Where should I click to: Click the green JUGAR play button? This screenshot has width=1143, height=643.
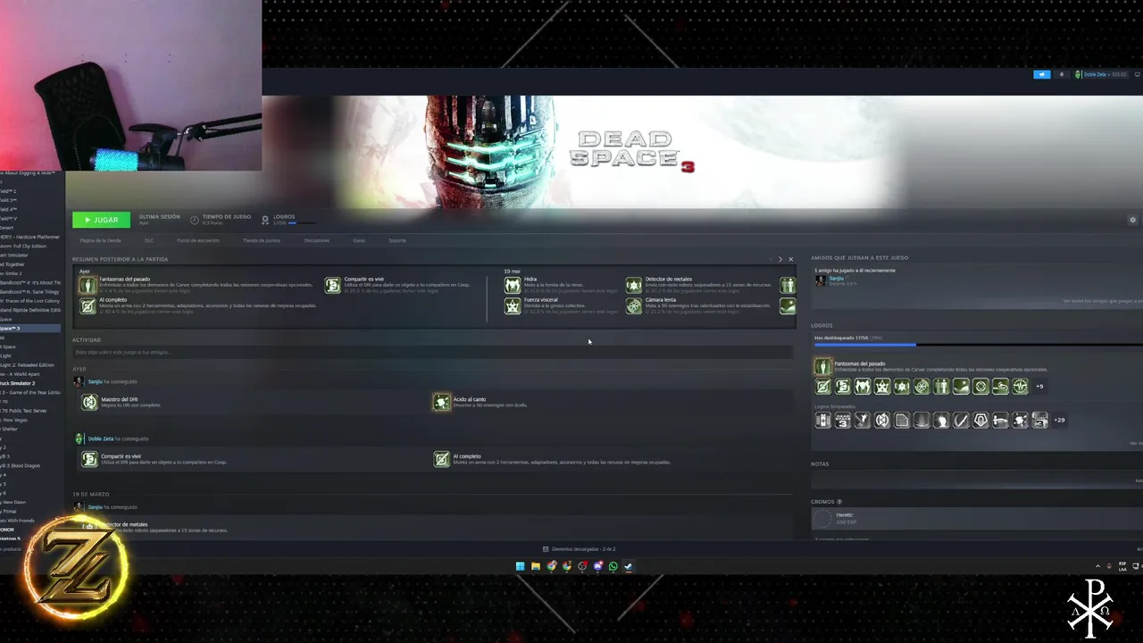[101, 220]
